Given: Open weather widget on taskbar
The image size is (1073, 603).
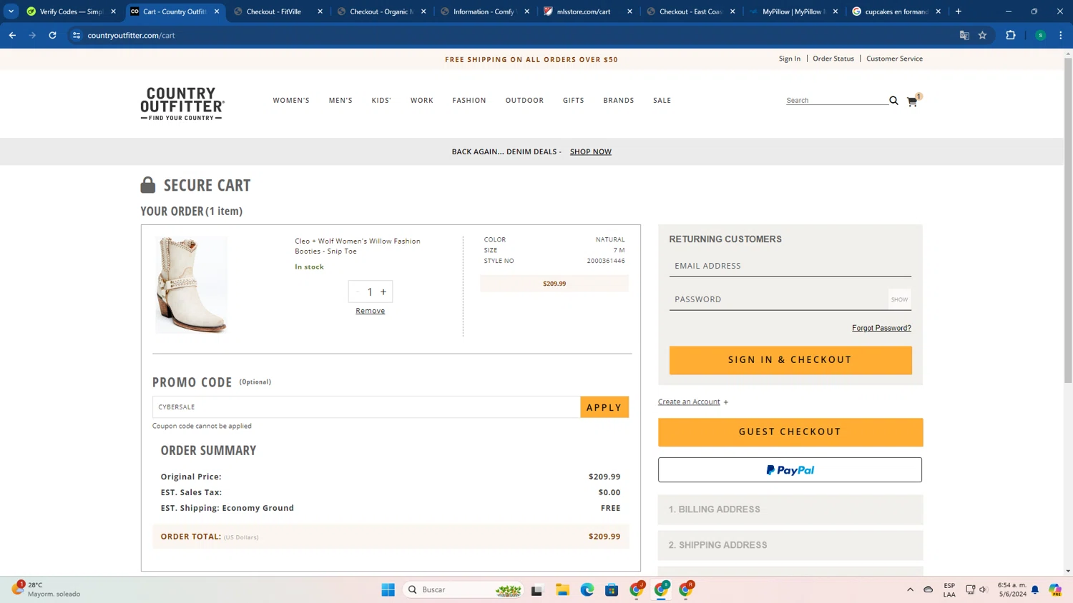Looking at the screenshot, I should (46, 589).
